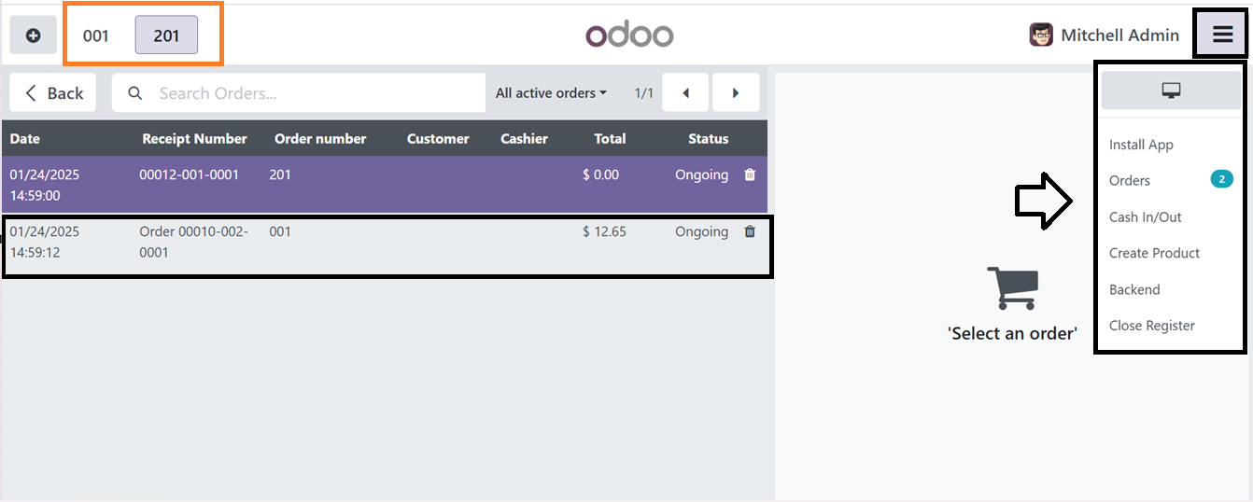Switch to order tab 001
This screenshot has width=1253, height=502.
coord(96,35)
